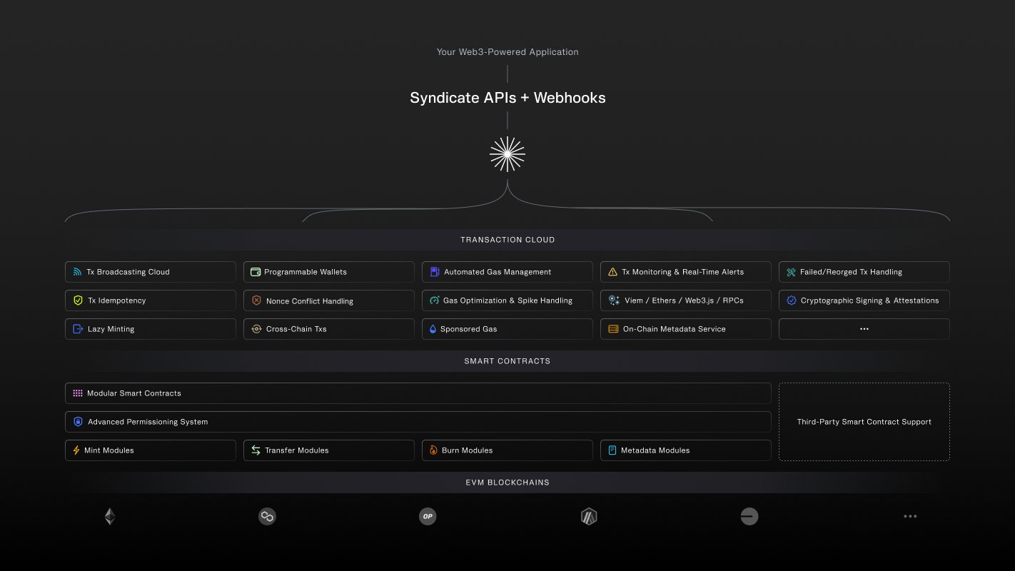Click the EVM BLOCKCHAINS section header

[x=507, y=482]
